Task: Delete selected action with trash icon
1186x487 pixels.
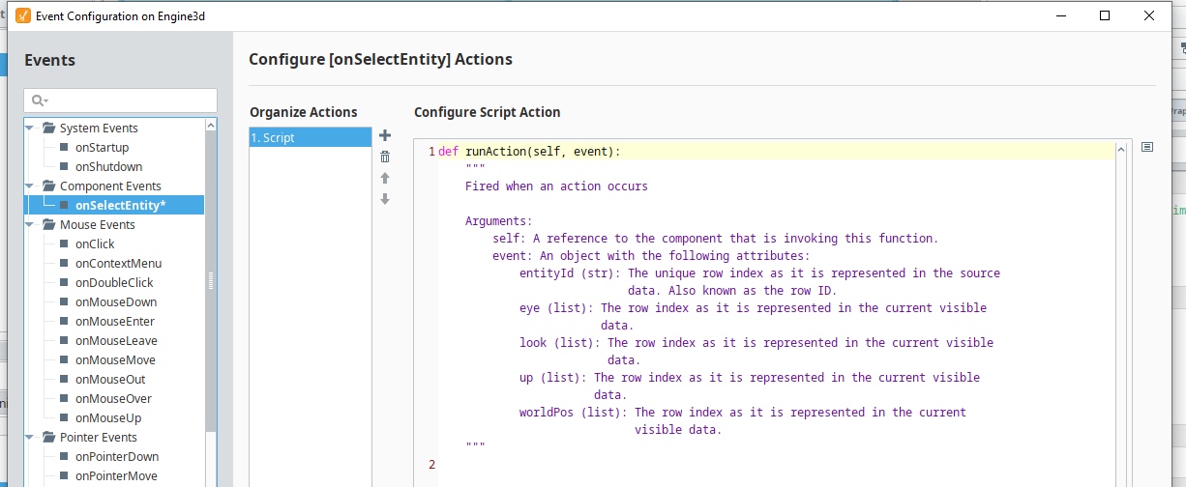Action: click(x=385, y=157)
